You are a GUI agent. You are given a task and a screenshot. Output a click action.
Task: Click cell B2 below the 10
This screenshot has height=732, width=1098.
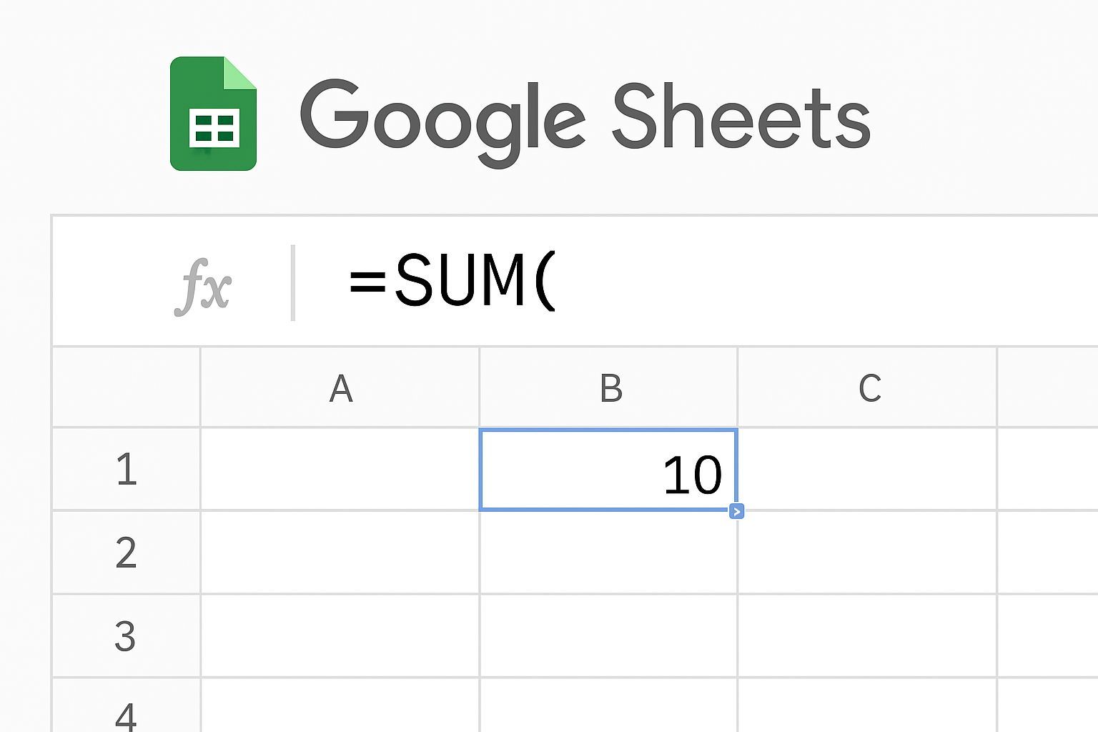[608, 553]
